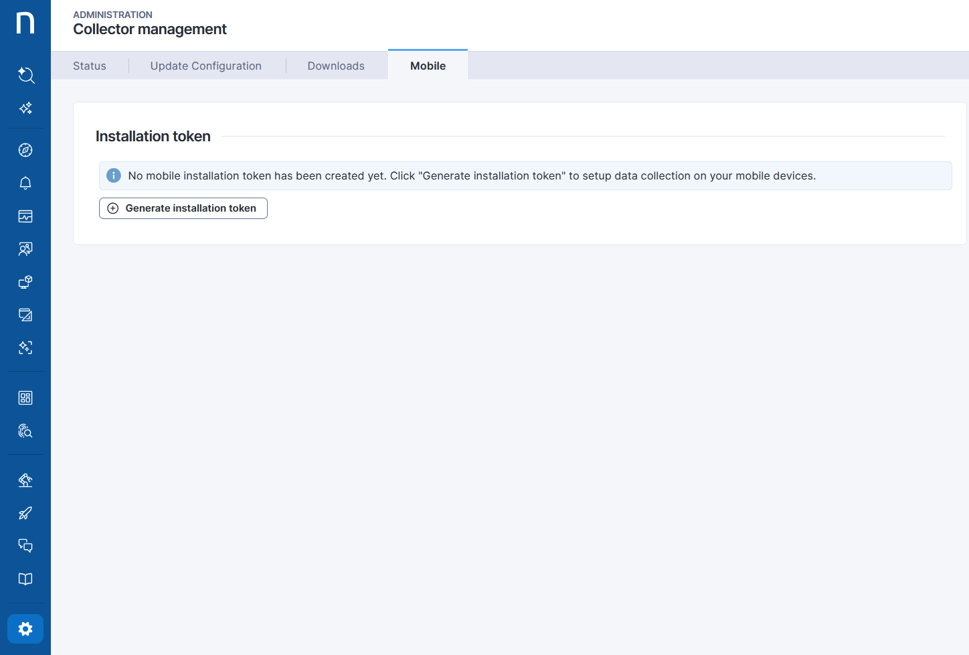This screenshot has height=655, width=969.
Task: Switch to the Update Configuration tab
Action: click(205, 66)
